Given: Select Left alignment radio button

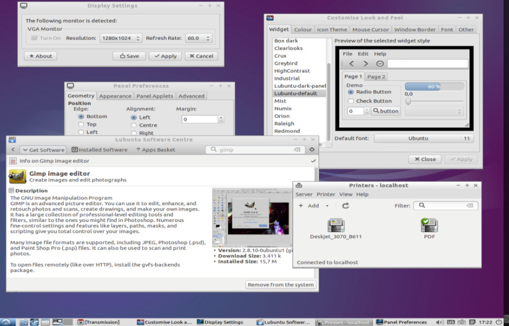Looking at the screenshot, I should pos(133,117).
